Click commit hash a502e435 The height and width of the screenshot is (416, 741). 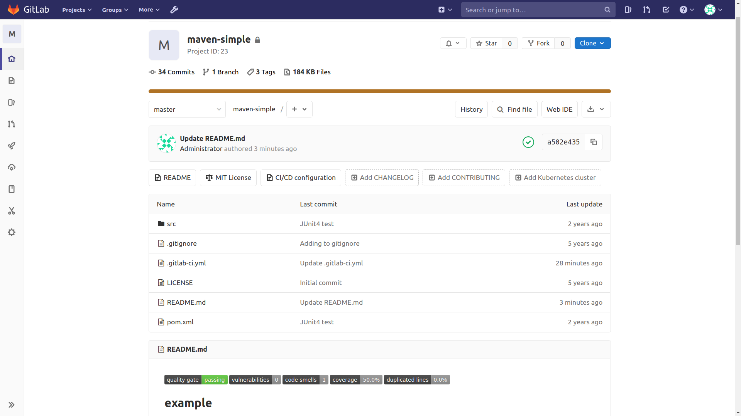click(563, 142)
